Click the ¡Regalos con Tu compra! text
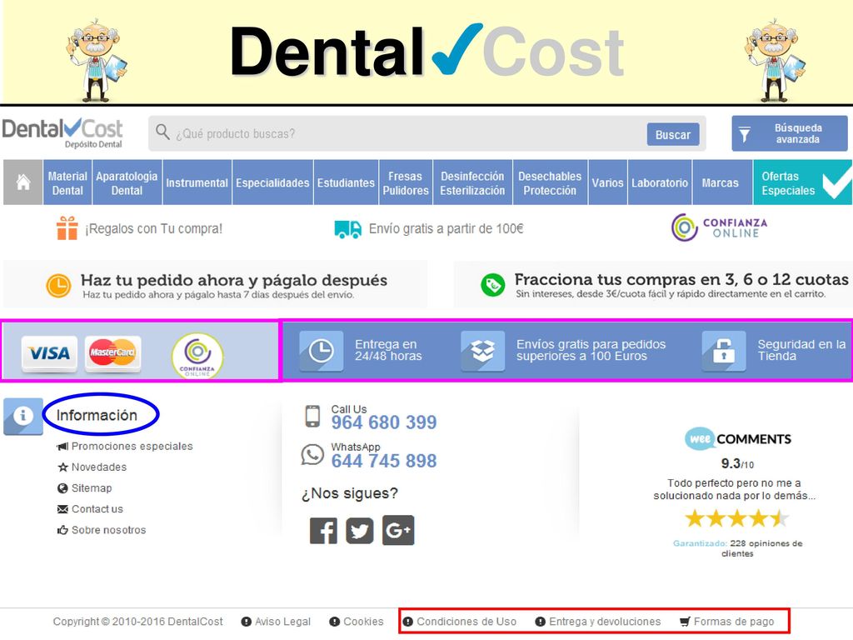Viewport: 853px width, 640px height. click(x=153, y=228)
